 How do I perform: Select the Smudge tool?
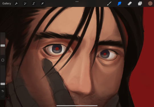pyautogui.click(x=119, y=3)
